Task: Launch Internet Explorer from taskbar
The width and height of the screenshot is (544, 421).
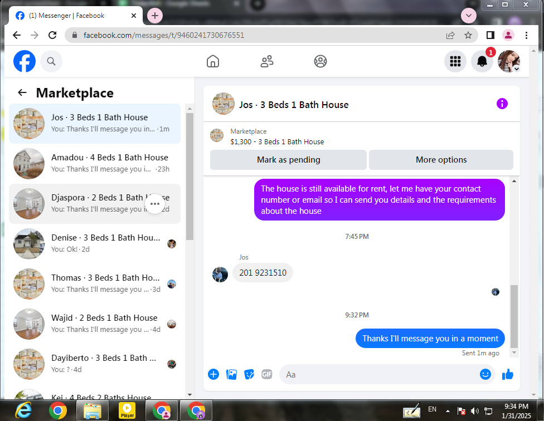Action: click(23, 410)
